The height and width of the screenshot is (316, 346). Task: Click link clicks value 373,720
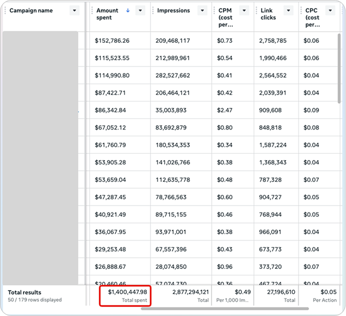tap(270, 266)
